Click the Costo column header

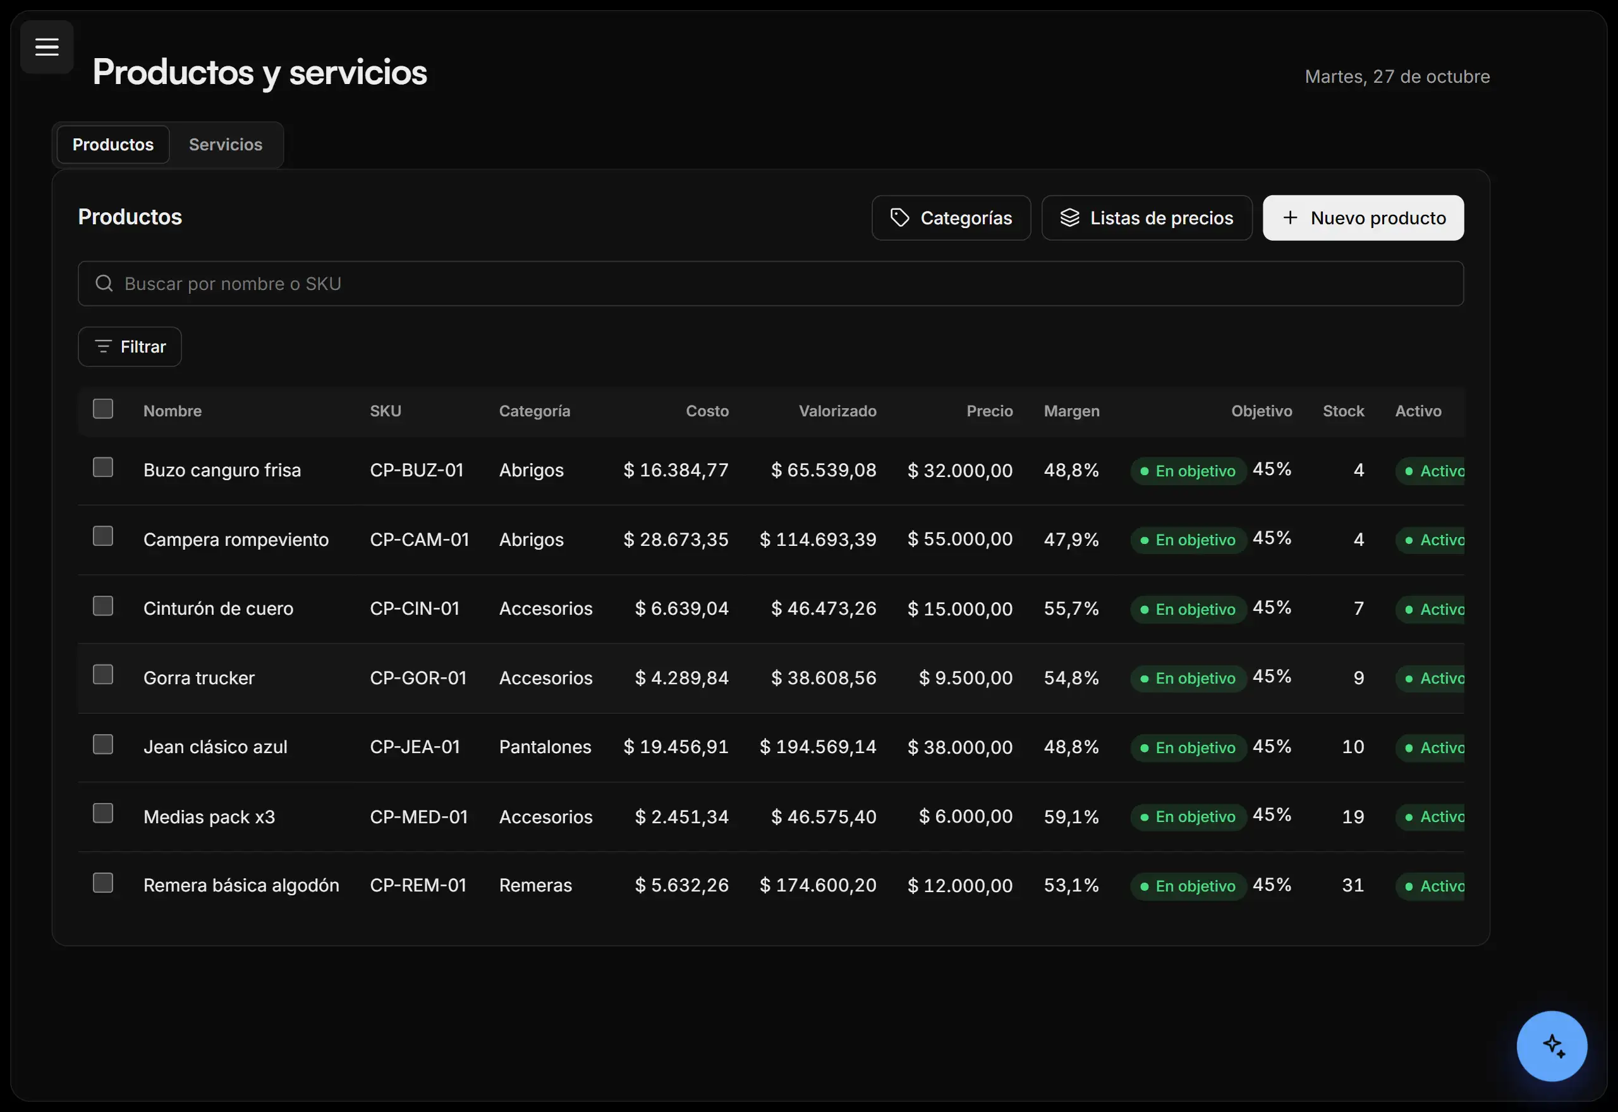click(x=707, y=411)
